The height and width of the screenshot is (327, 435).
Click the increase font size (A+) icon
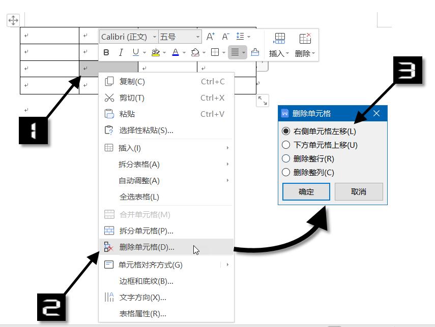pos(210,37)
